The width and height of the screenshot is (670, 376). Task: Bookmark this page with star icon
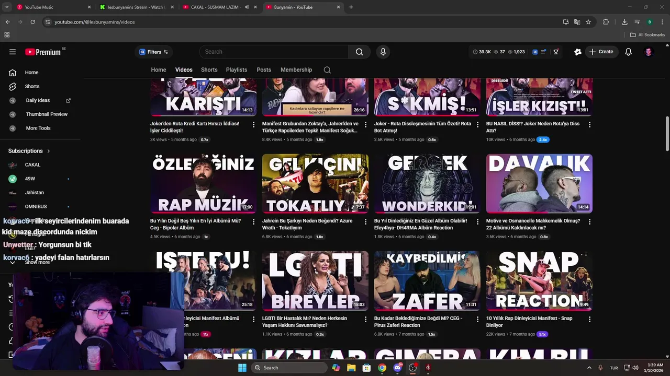tap(588, 22)
